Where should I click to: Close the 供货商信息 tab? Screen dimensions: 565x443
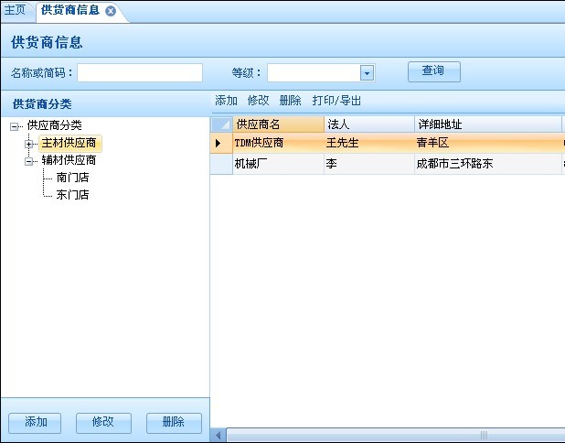(x=111, y=11)
